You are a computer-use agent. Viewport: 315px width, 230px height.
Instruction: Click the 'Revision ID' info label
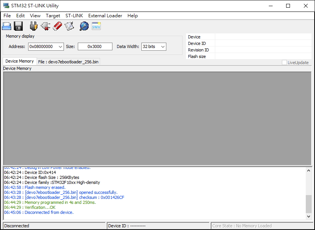point(198,50)
